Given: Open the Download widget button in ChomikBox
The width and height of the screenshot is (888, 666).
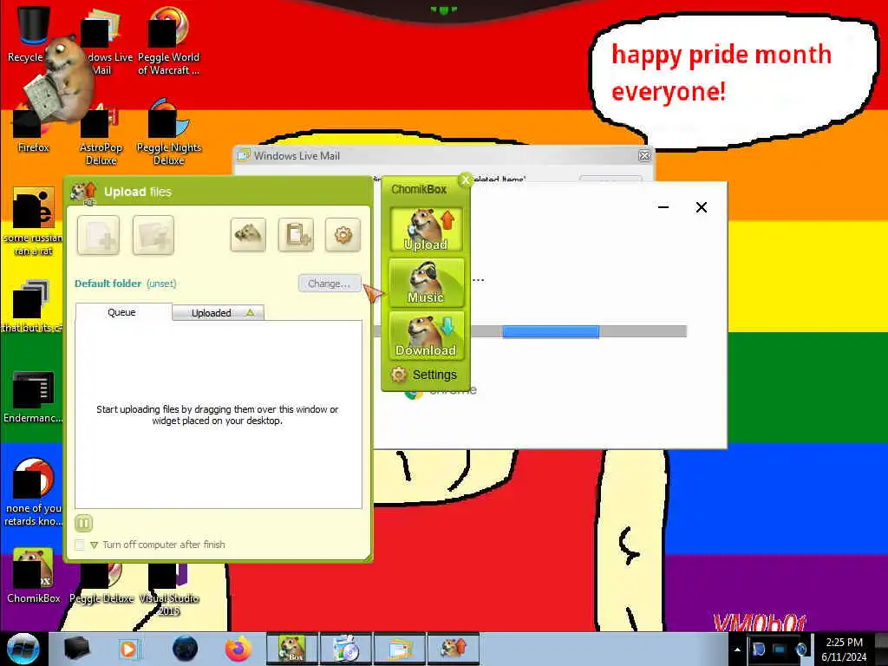Looking at the screenshot, I should pos(426,336).
